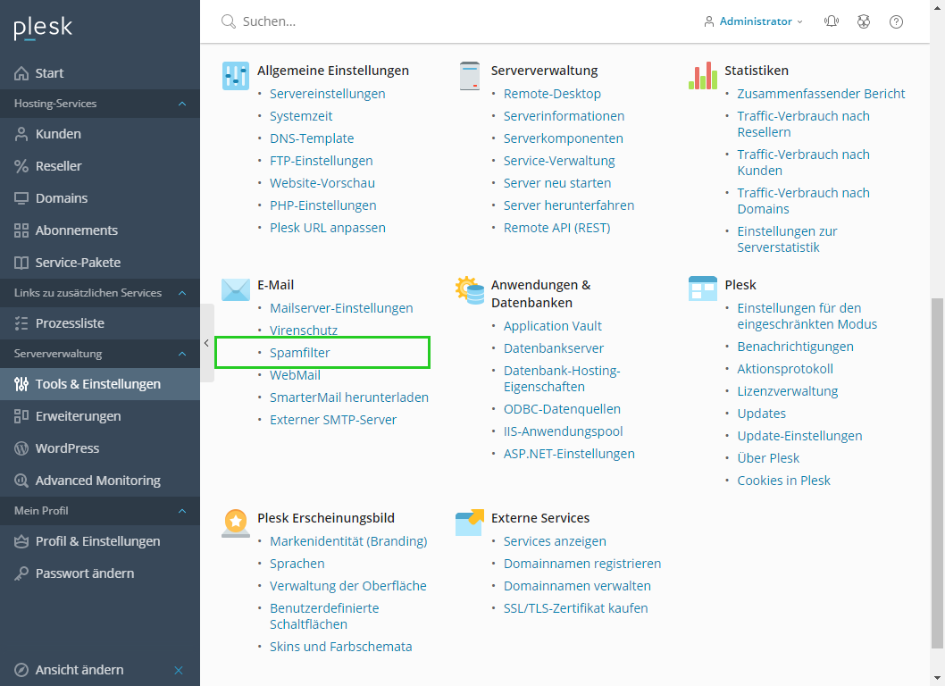Open Datenbankserver link
This screenshot has height=686, width=945.
pos(554,347)
